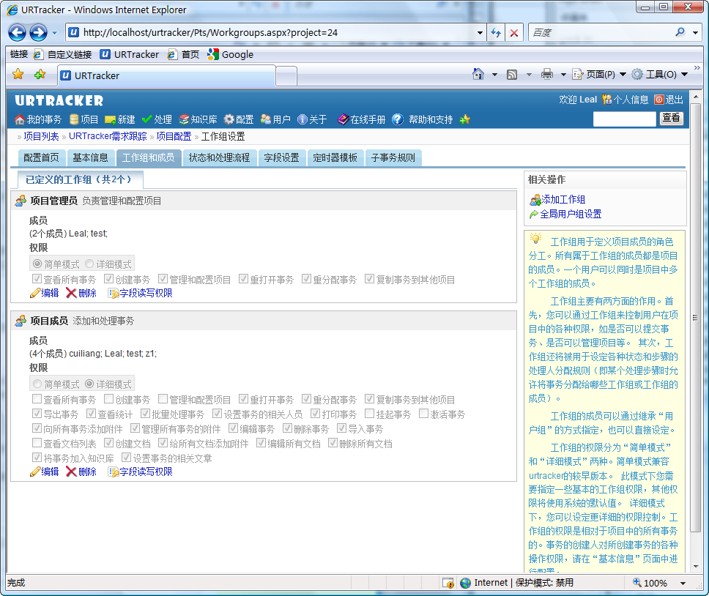Expand the feeds dropdown arrow
The image size is (709, 596).
(x=529, y=75)
